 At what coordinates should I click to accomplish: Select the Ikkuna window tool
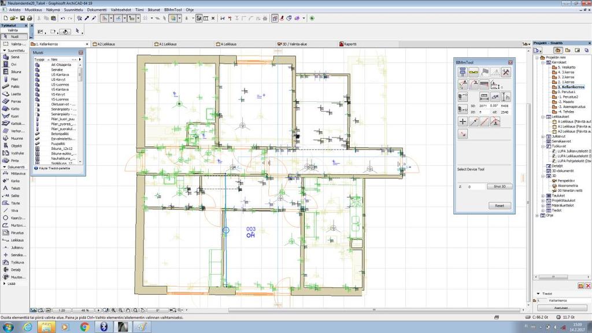coord(14,72)
